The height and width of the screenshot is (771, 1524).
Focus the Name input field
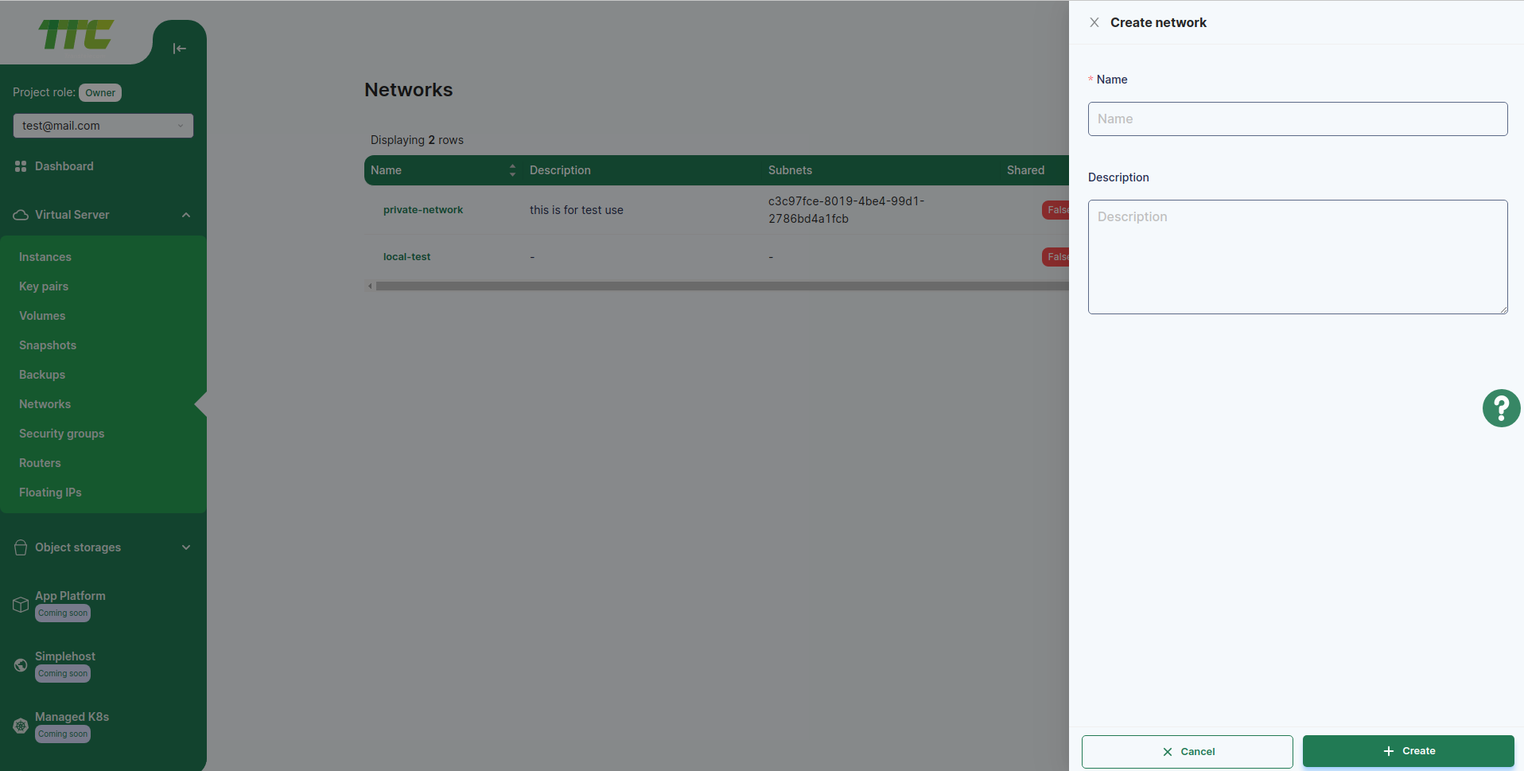(1297, 119)
